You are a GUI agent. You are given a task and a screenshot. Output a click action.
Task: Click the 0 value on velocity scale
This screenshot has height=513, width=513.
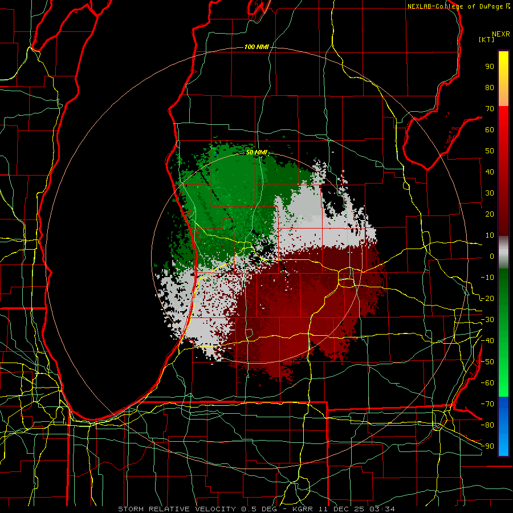coord(492,256)
